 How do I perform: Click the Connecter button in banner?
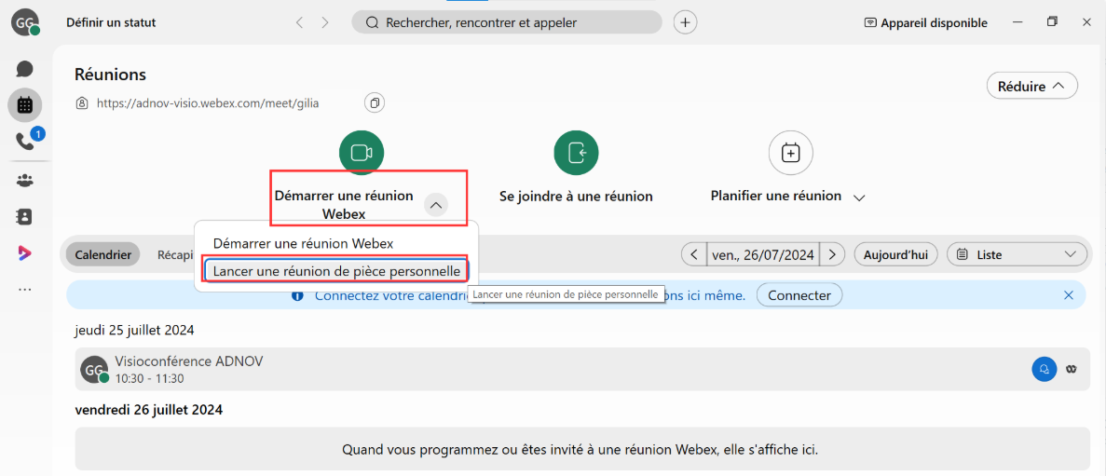pyautogui.click(x=799, y=294)
